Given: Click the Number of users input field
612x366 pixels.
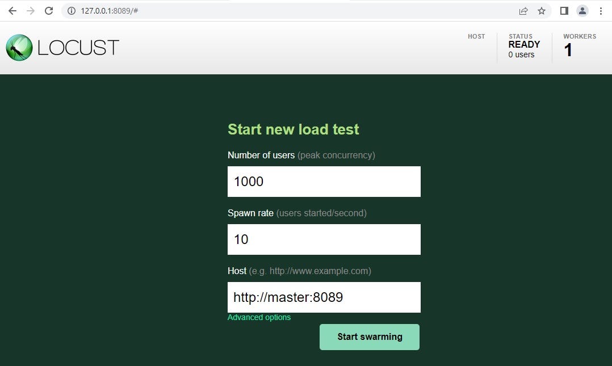Looking at the screenshot, I should click(x=324, y=182).
